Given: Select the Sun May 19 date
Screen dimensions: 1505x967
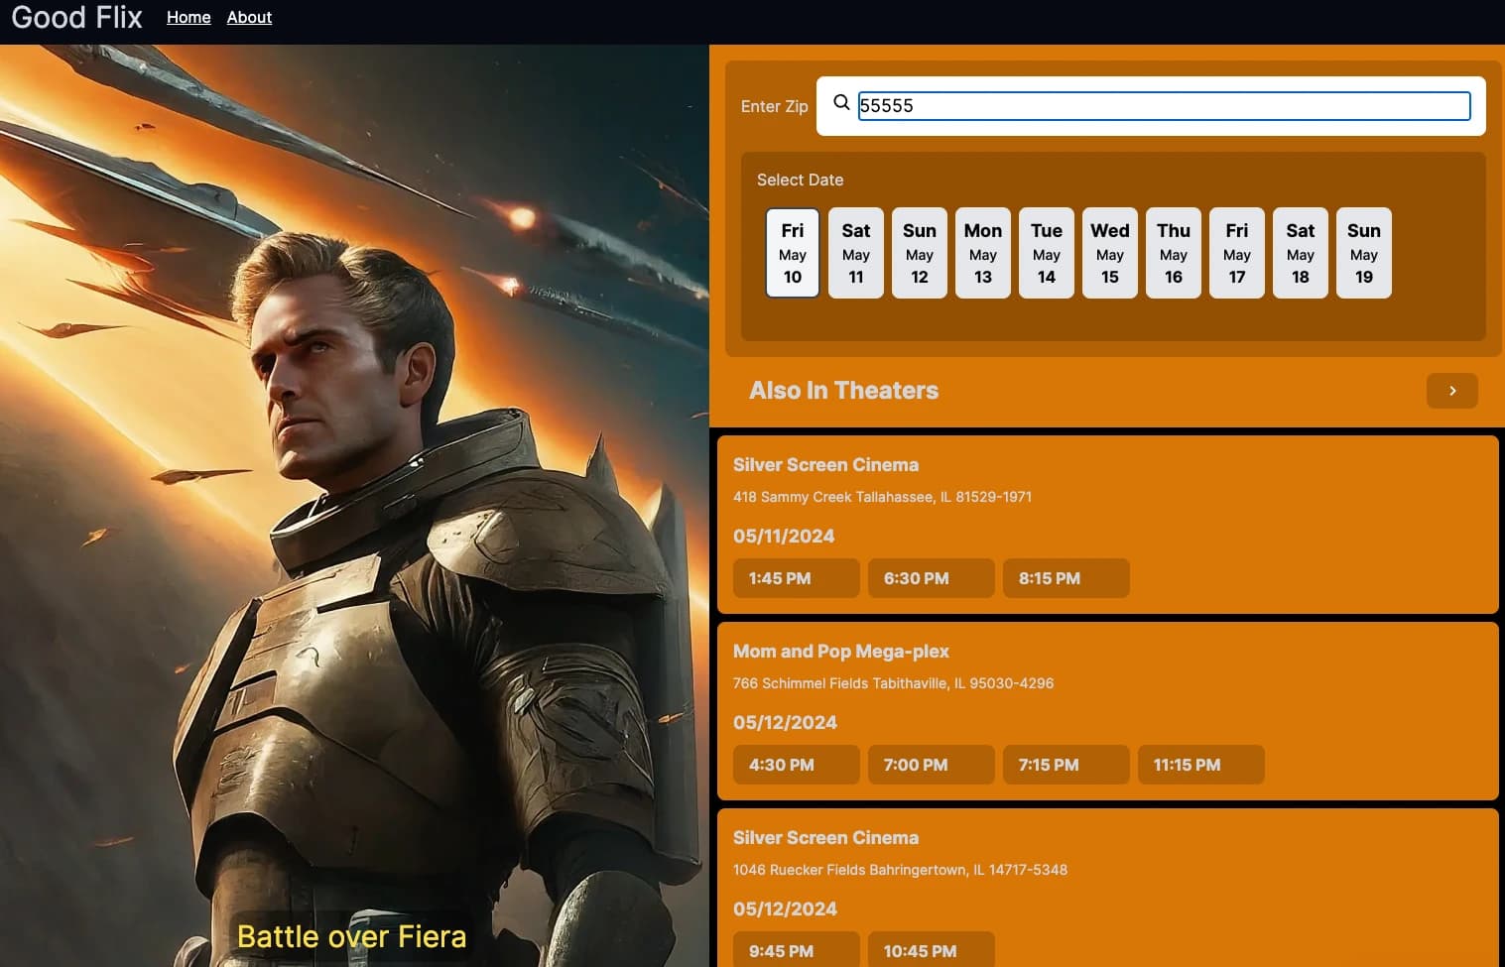Looking at the screenshot, I should (x=1363, y=253).
